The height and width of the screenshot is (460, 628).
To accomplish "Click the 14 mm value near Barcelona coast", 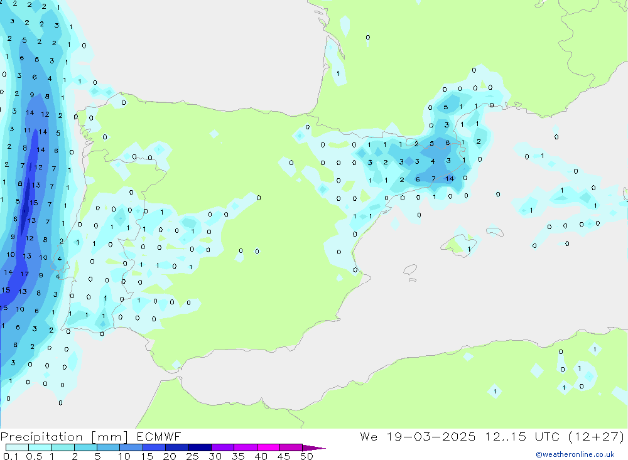I will [450, 179].
